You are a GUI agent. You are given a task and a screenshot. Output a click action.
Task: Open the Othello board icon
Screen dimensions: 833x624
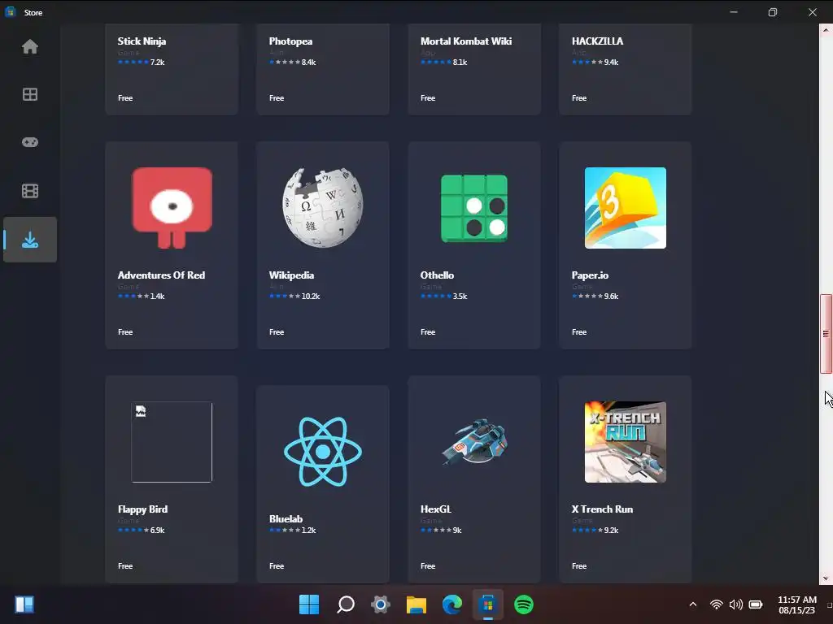pyautogui.click(x=474, y=208)
